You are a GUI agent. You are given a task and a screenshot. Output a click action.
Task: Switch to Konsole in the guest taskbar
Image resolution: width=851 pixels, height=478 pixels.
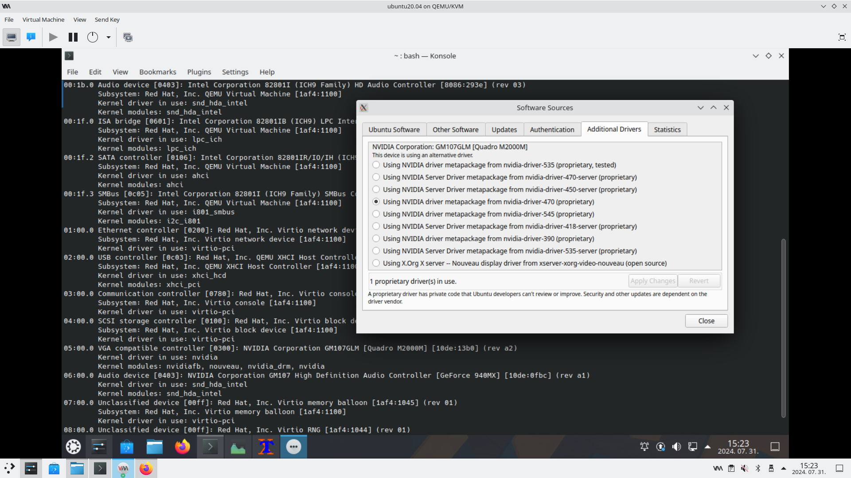point(210,447)
